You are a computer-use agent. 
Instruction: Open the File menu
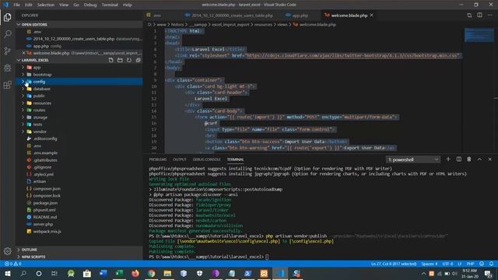coord(16,5)
